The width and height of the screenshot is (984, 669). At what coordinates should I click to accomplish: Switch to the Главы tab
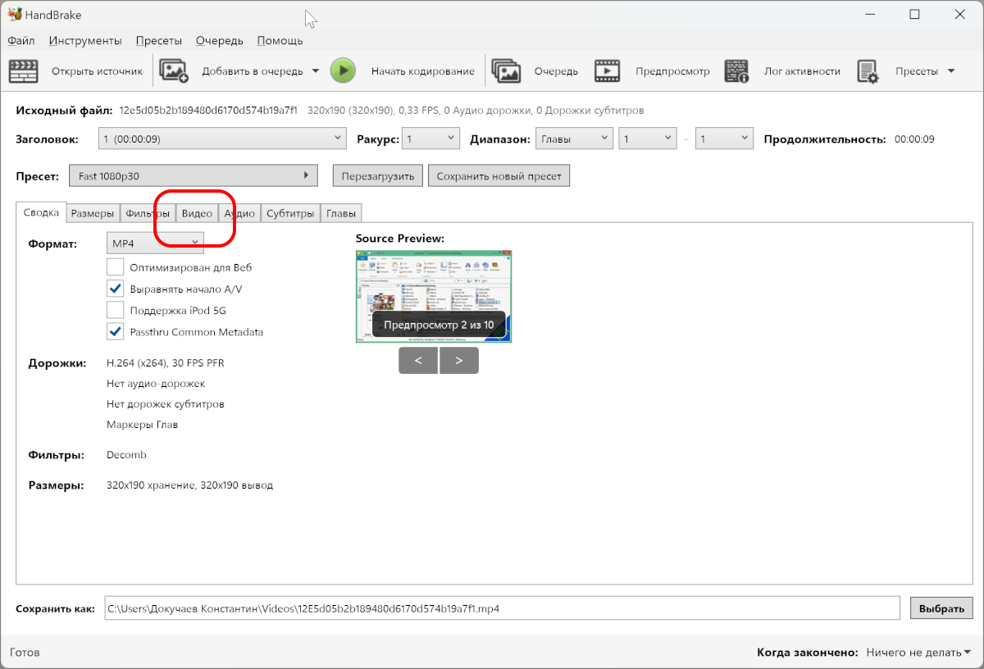point(341,213)
